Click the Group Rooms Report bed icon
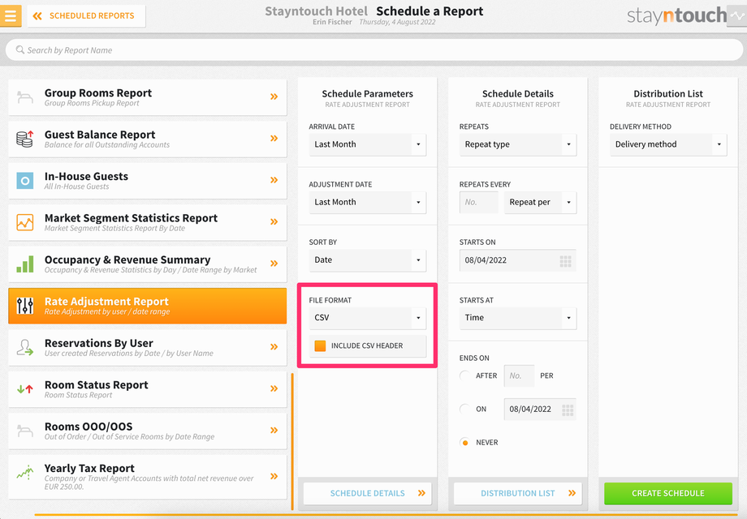 click(25, 97)
